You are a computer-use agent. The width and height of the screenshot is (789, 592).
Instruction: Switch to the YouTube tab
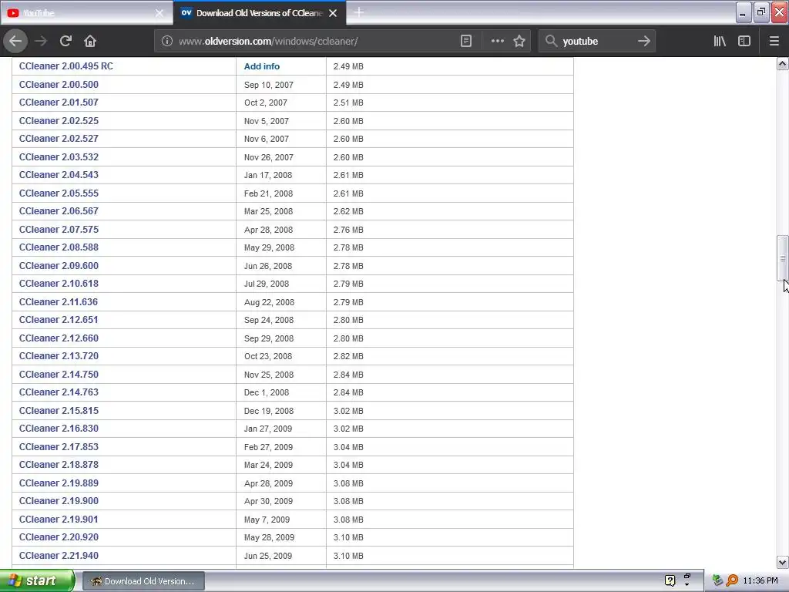86,13
